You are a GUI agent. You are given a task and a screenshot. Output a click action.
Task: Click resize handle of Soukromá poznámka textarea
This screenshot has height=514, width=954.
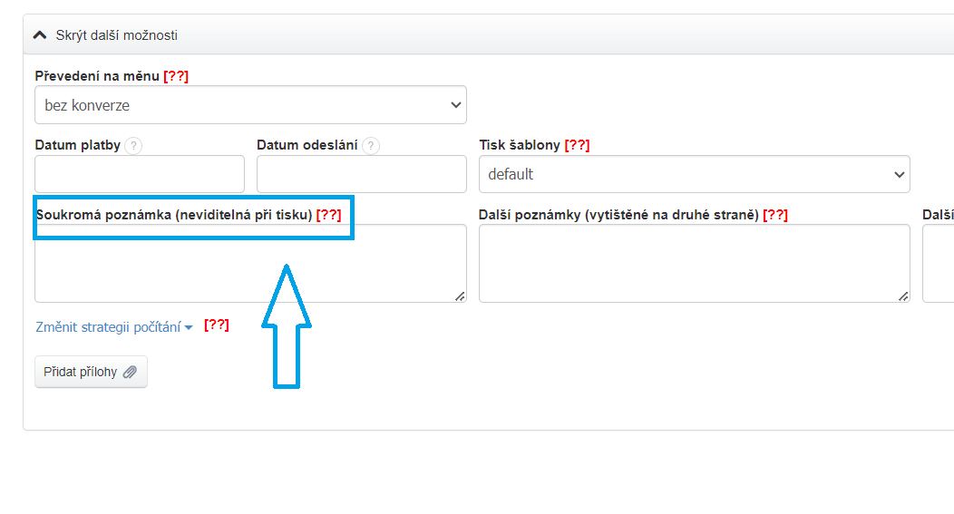(460, 296)
